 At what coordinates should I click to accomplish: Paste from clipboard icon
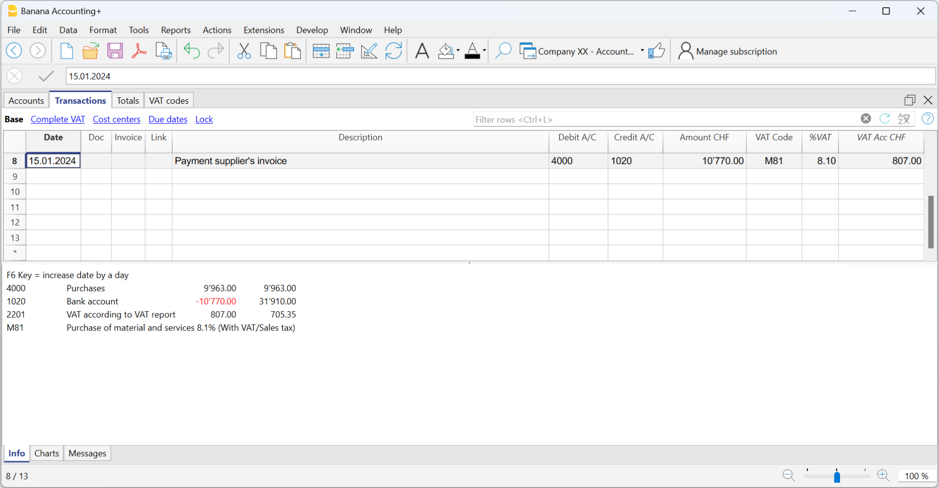pos(292,50)
